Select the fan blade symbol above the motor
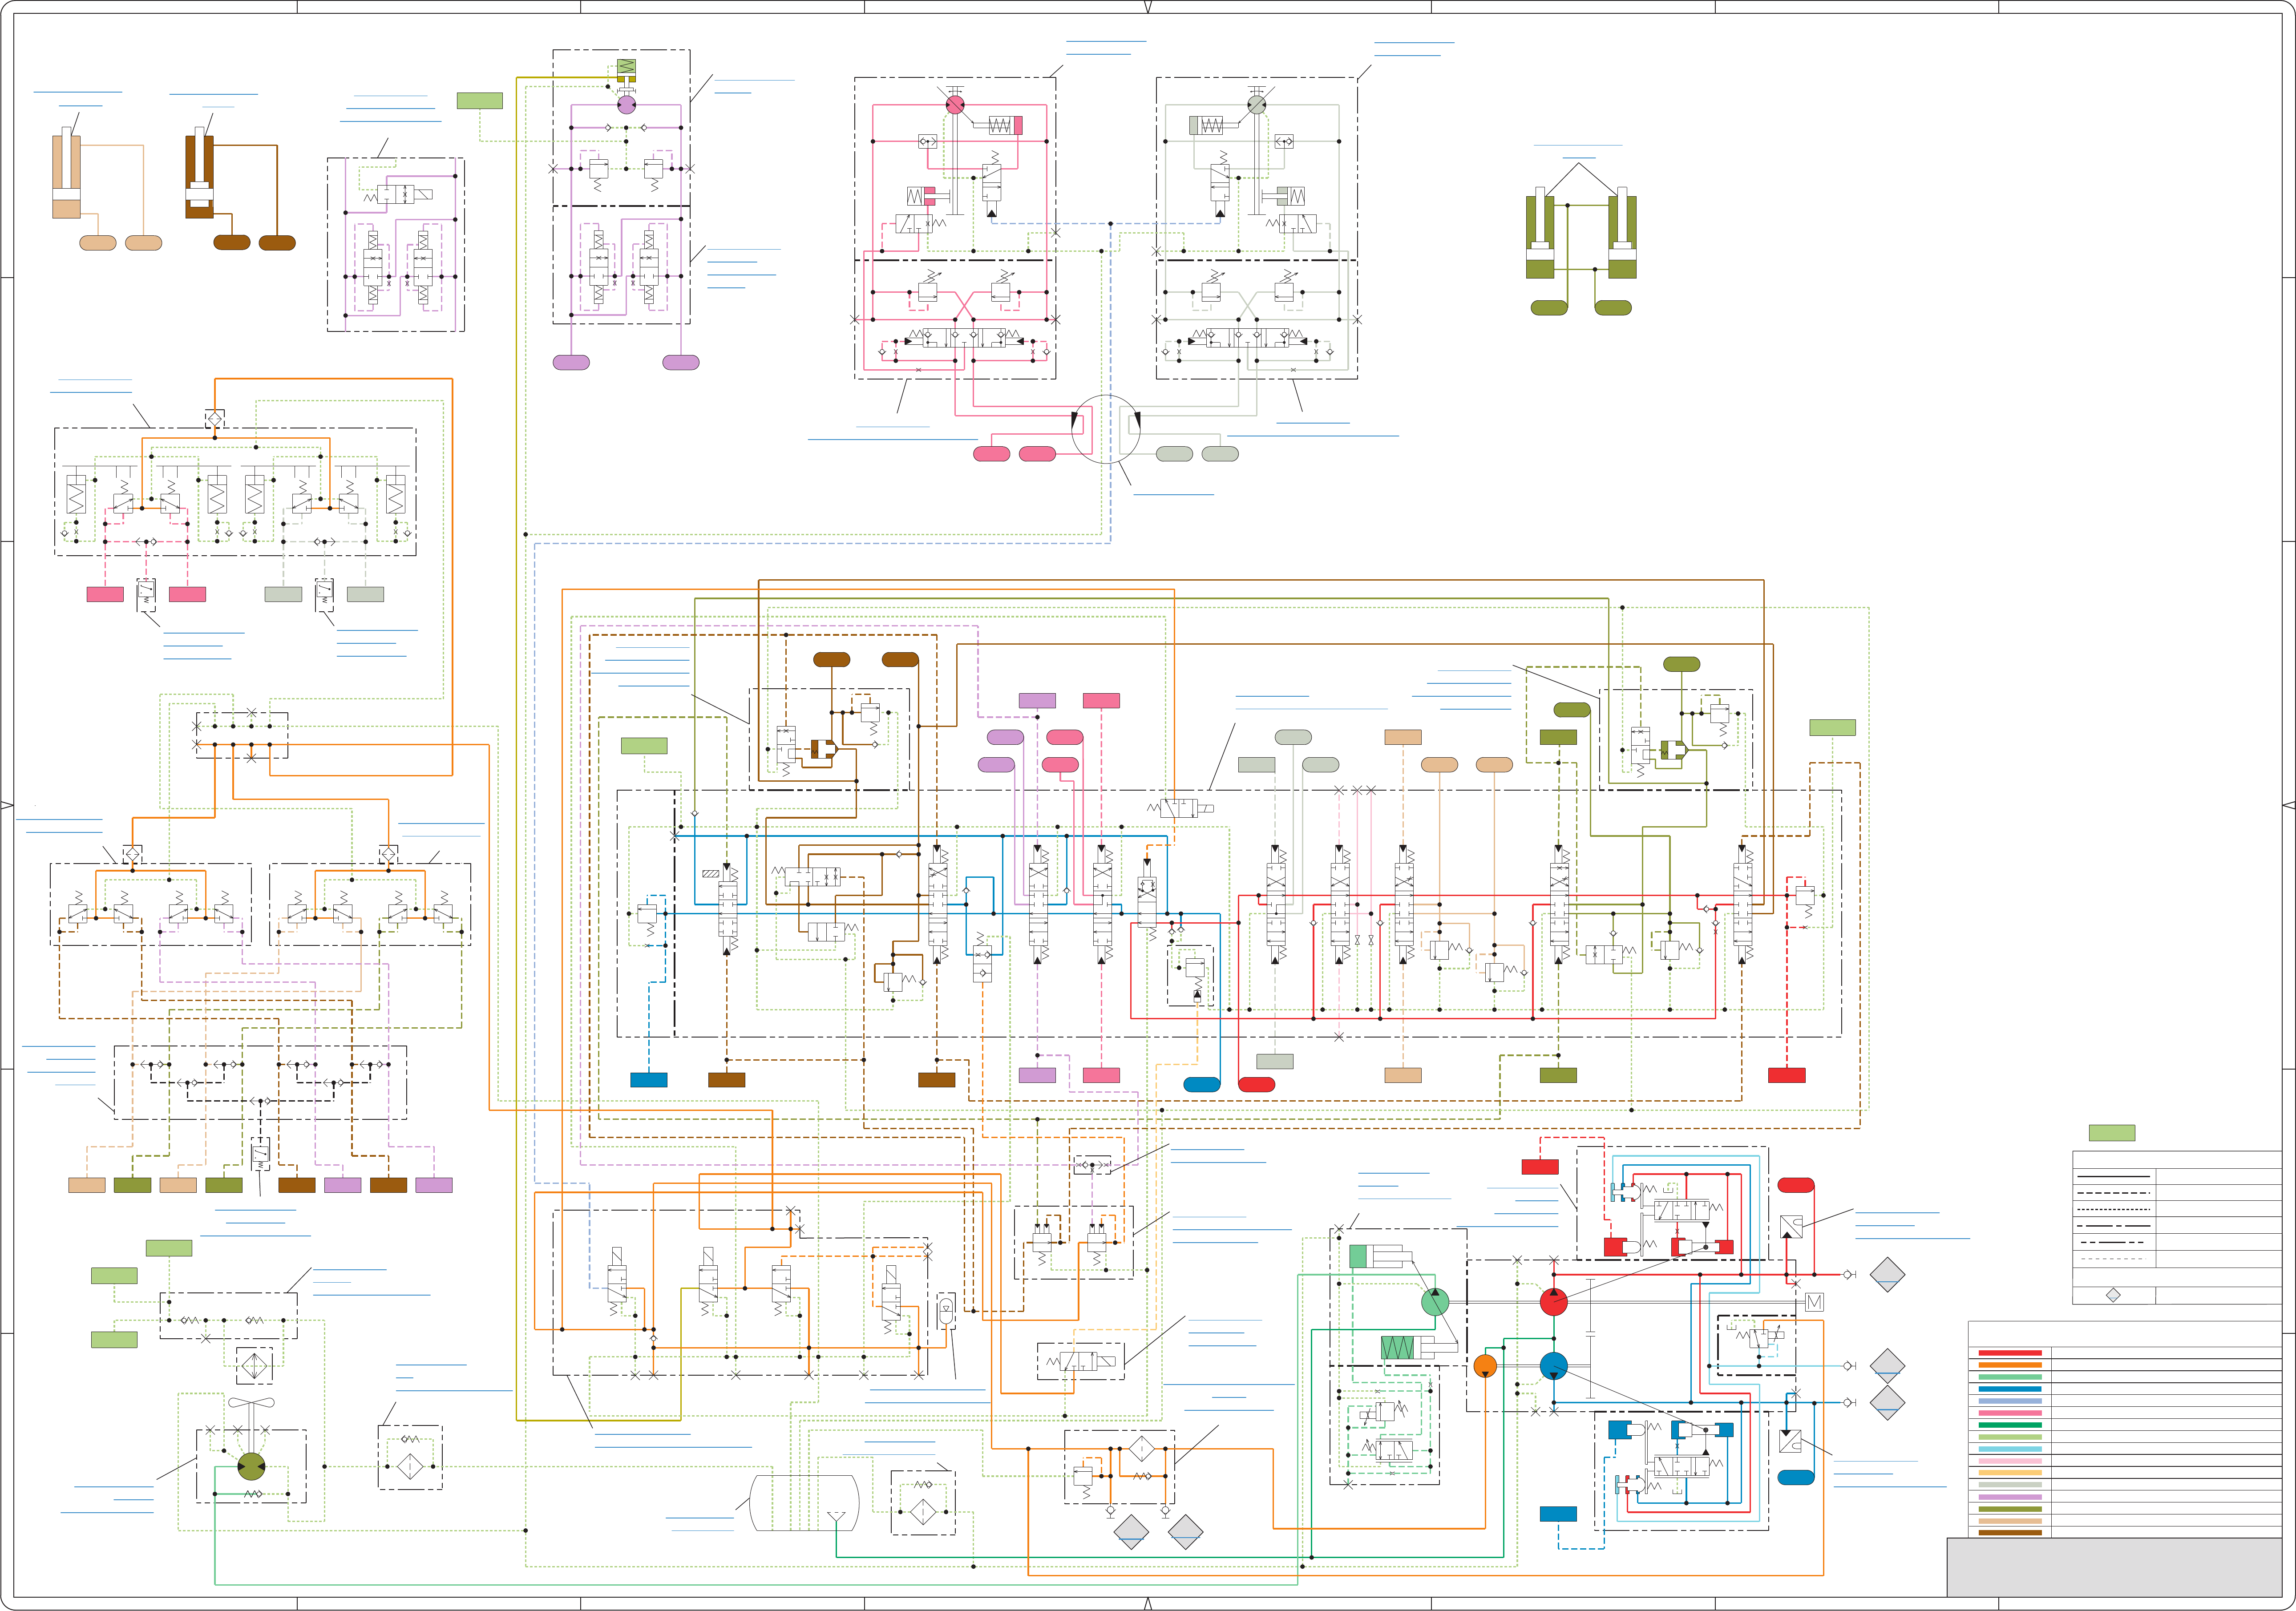Viewport: 2296px width, 1611px height. tap(251, 1403)
